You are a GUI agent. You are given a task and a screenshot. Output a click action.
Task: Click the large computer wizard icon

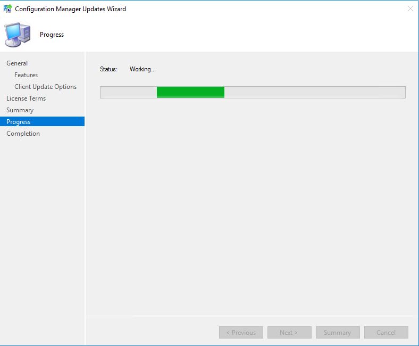[x=18, y=35]
